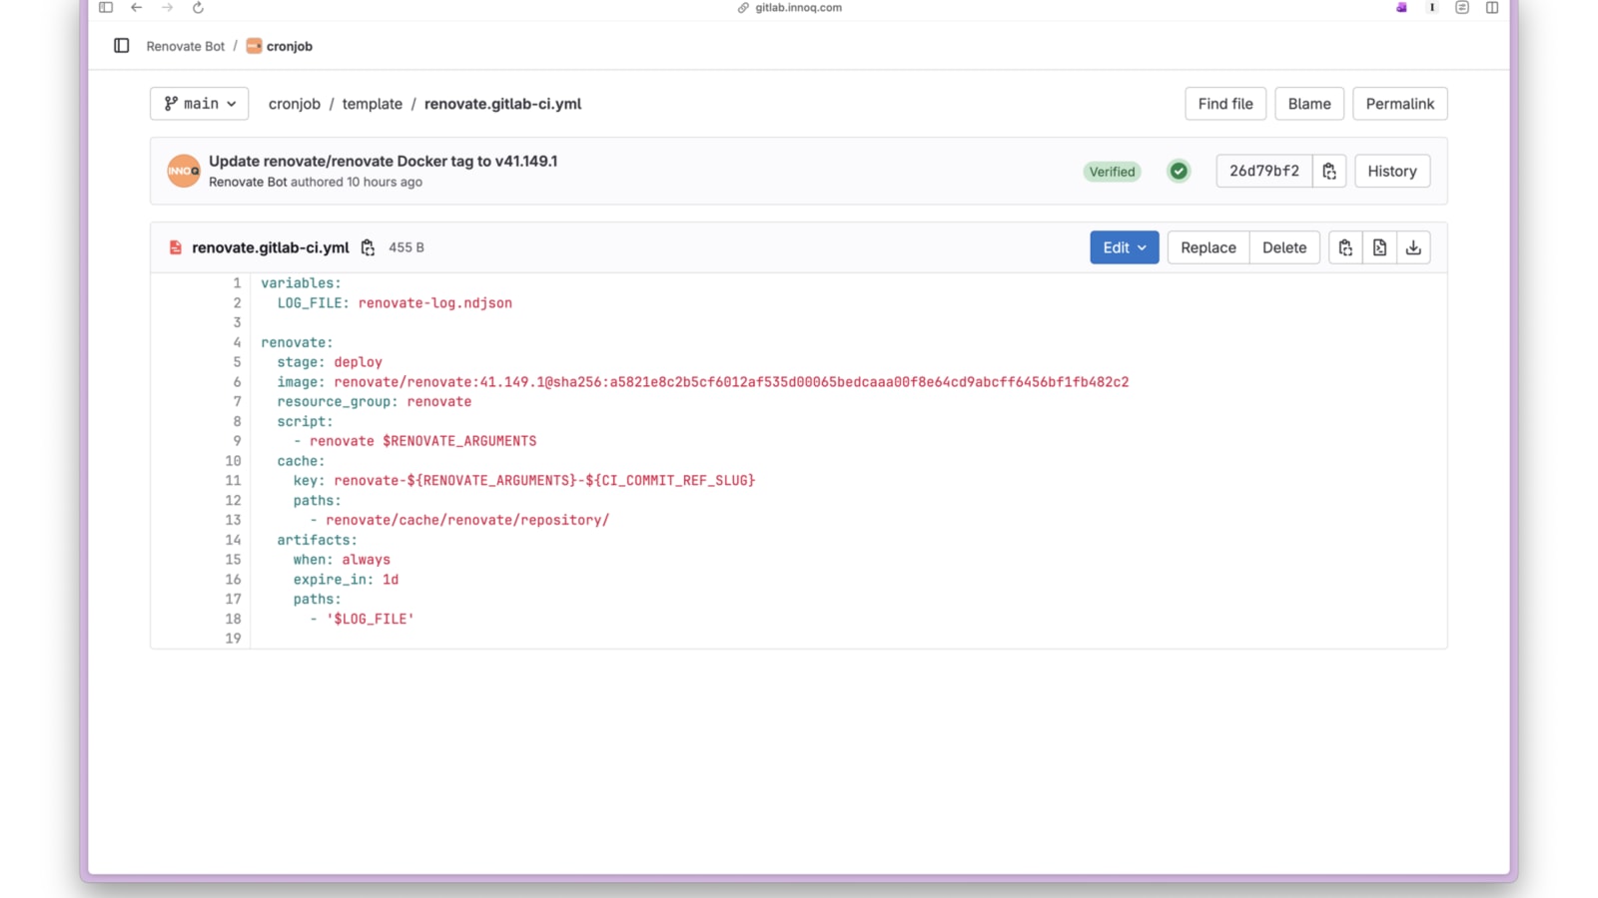
Task: Download the renovate.gitlab-ci.yml file
Action: point(1413,247)
